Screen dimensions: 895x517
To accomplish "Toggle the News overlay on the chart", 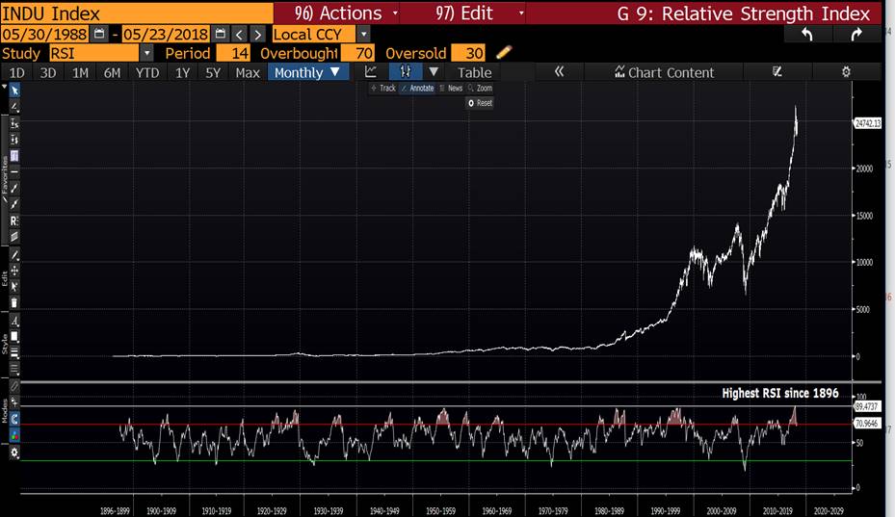I will pos(451,88).
